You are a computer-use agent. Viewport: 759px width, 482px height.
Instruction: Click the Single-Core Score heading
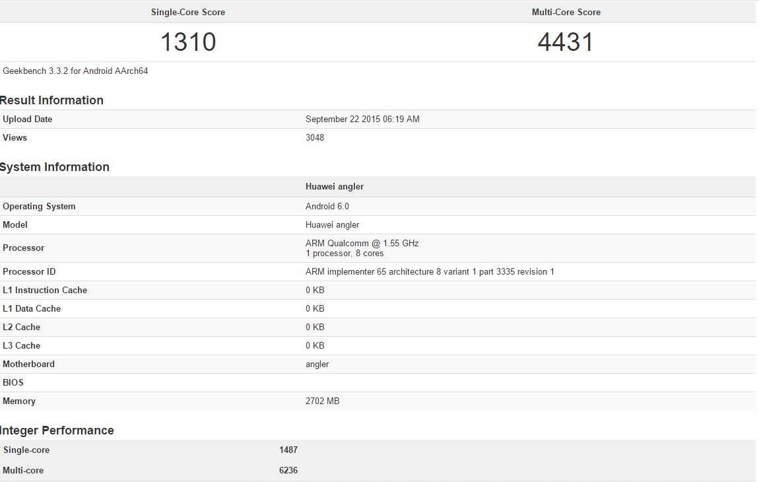(x=188, y=12)
